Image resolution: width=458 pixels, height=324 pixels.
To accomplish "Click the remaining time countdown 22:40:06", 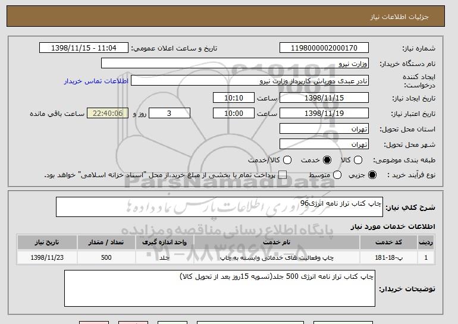I will click(108, 114).
